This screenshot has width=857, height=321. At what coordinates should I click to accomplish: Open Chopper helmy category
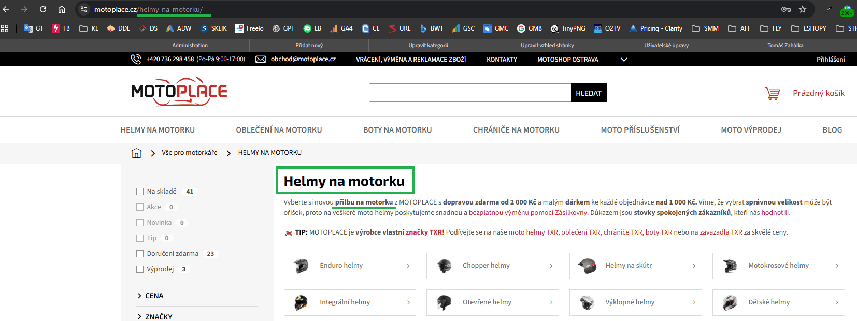tap(493, 266)
